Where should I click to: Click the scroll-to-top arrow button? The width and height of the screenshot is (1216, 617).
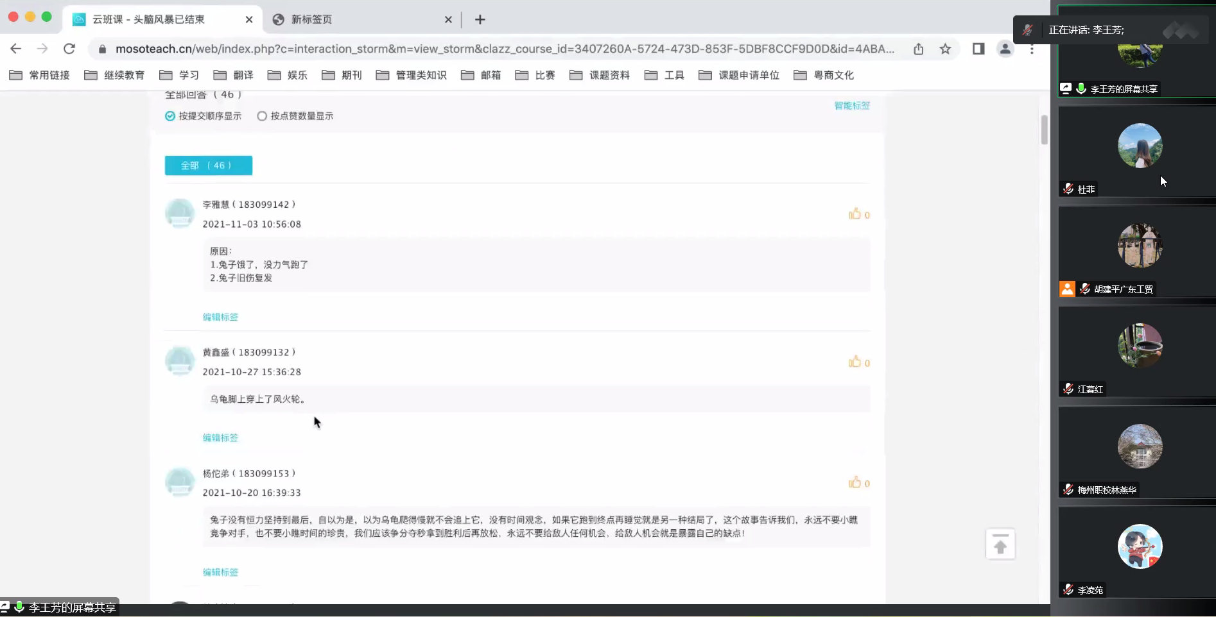[1000, 545]
